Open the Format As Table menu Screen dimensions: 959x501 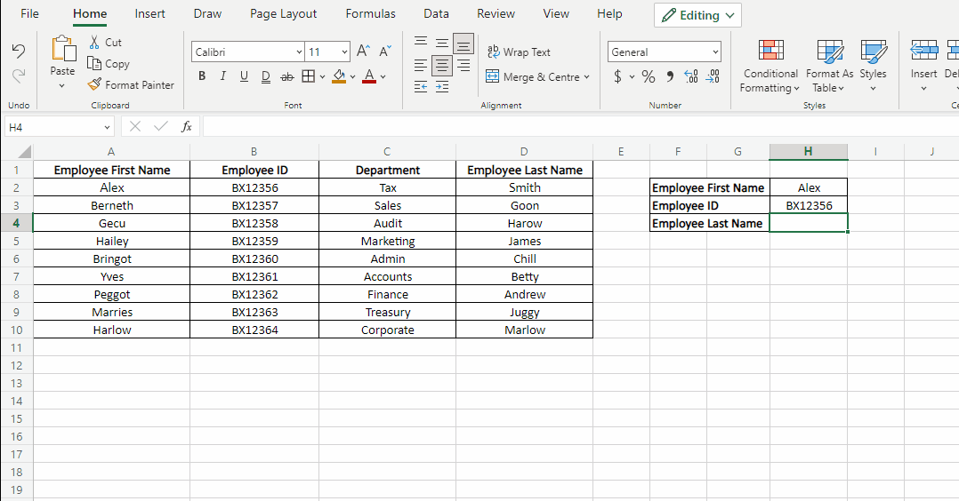point(830,66)
